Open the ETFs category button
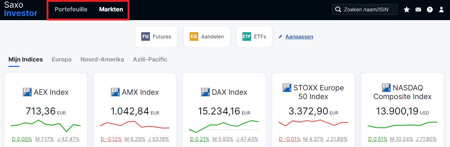The image size is (450, 147). 254,37
